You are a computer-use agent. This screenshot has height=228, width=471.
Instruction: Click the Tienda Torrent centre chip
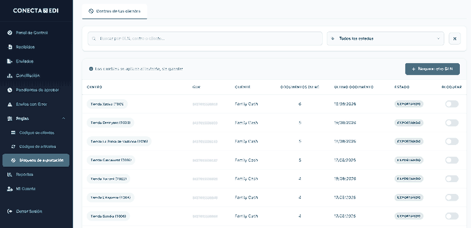(x=108, y=178)
